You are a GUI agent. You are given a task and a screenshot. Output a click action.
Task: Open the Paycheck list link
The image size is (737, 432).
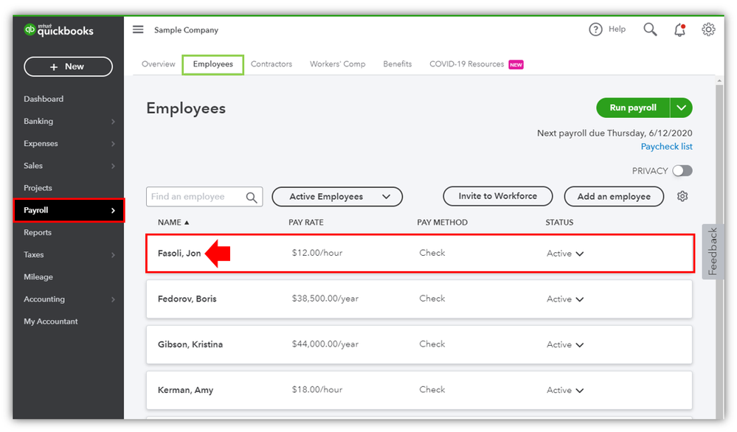(666, 147)
